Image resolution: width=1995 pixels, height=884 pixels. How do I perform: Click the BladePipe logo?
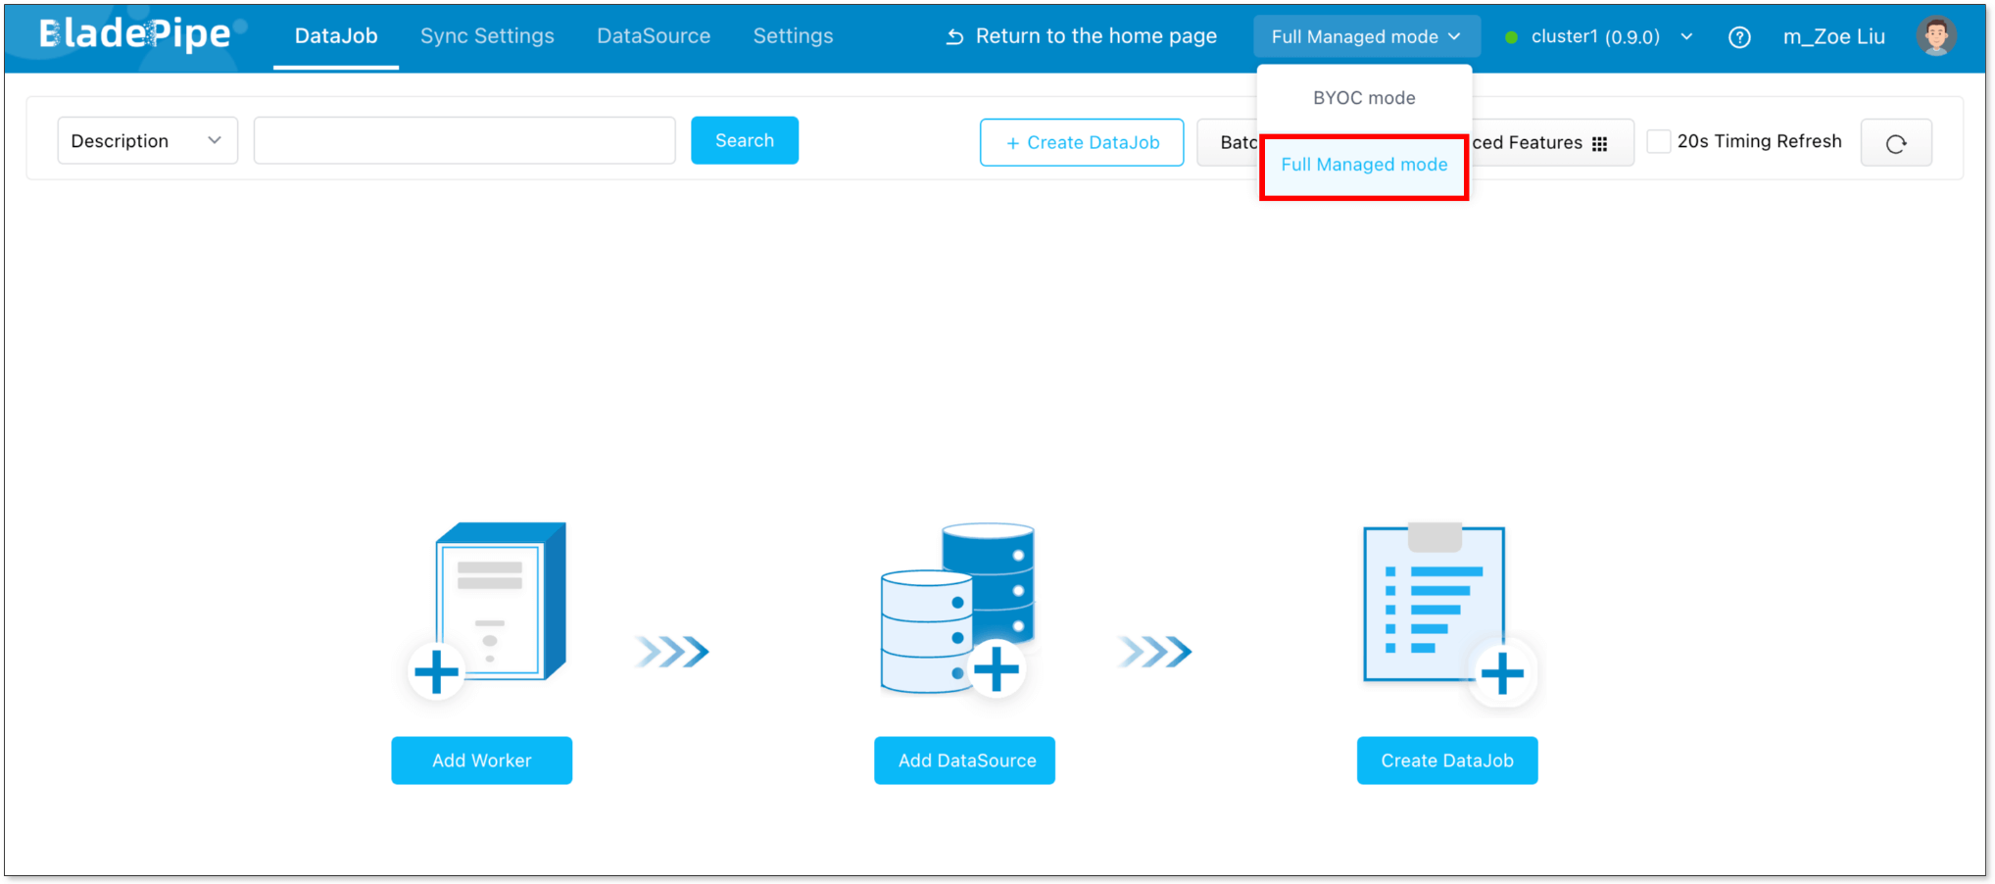pyautogui.click(x=135, y=35)
